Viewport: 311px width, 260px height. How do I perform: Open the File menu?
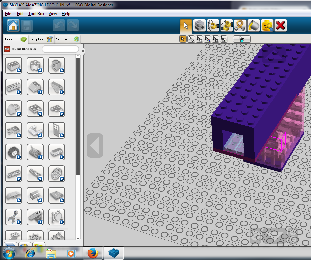coord(8,14)
